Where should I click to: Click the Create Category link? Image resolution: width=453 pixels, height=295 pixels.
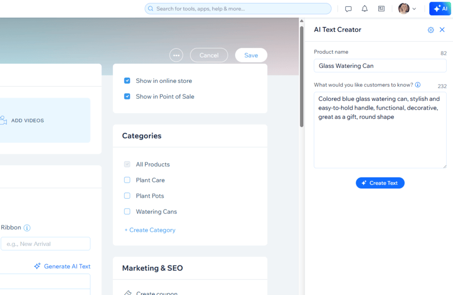pyautogui.click(x=150, y=230)
